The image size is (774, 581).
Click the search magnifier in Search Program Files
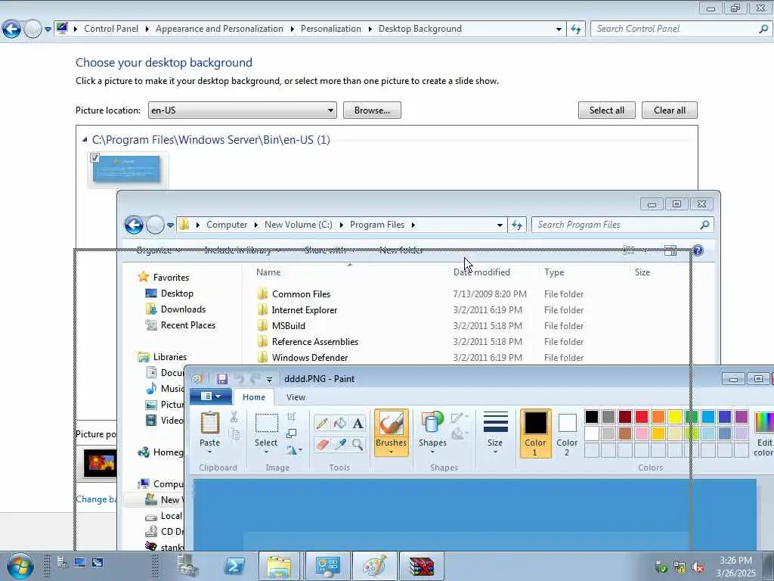[704, 225]
